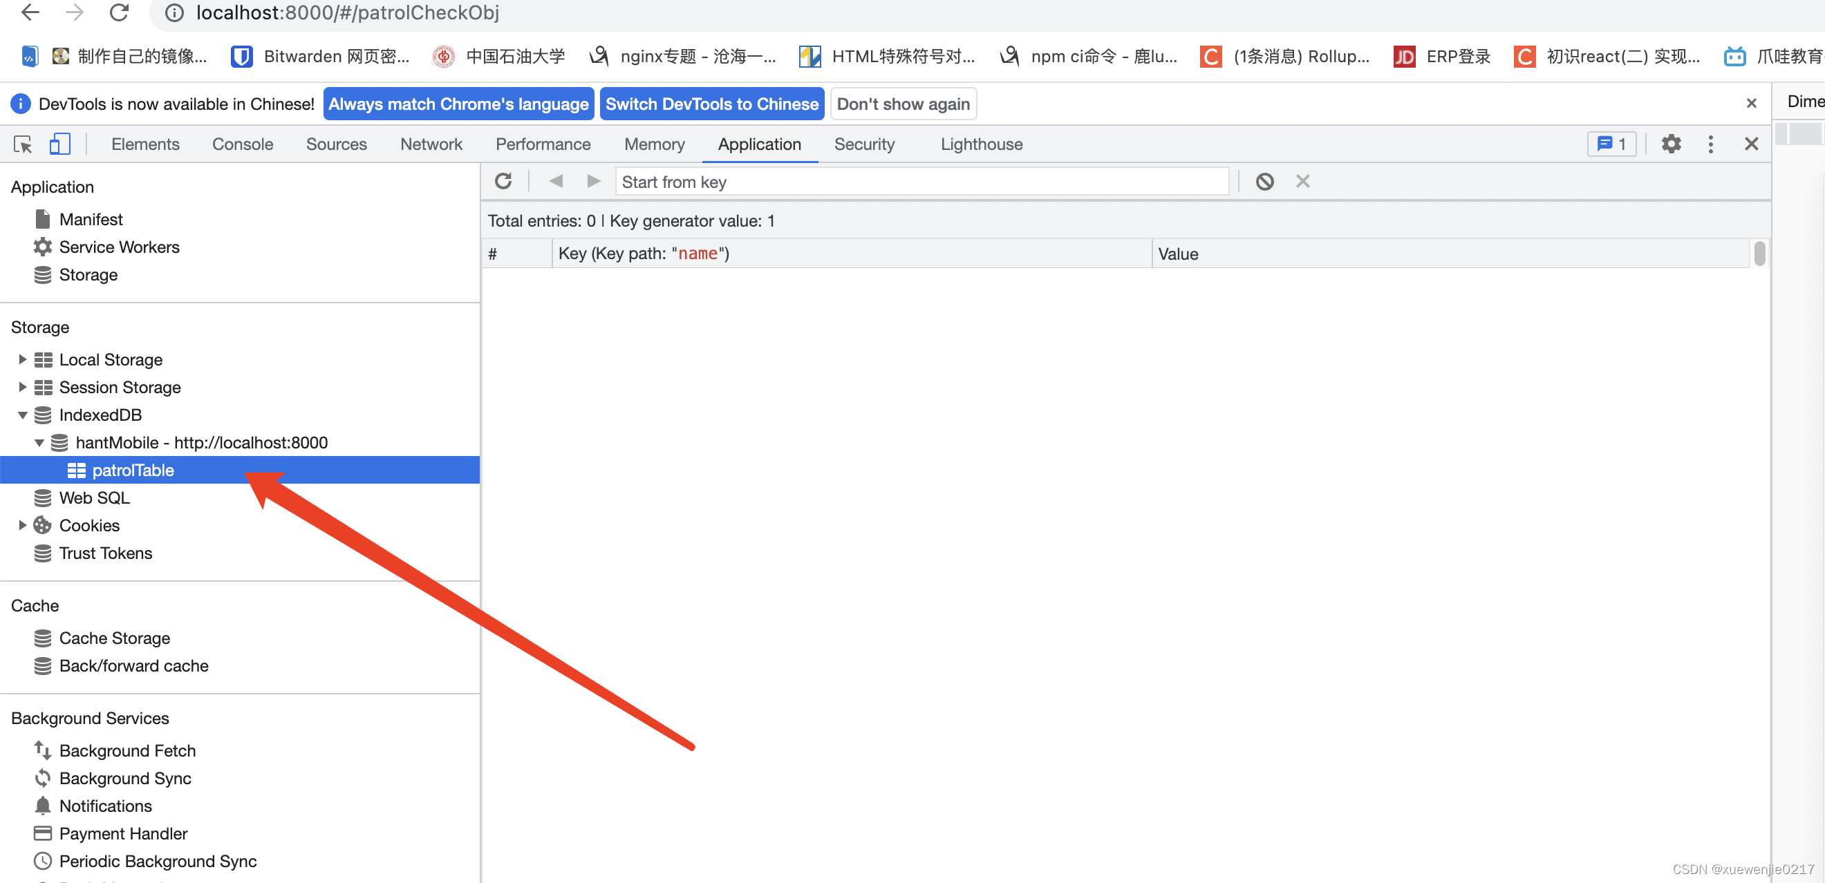Select the Elements panel tab

pos(145,143)
